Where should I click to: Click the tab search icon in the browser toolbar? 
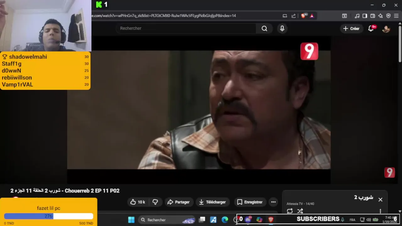[x=345, y=16]
